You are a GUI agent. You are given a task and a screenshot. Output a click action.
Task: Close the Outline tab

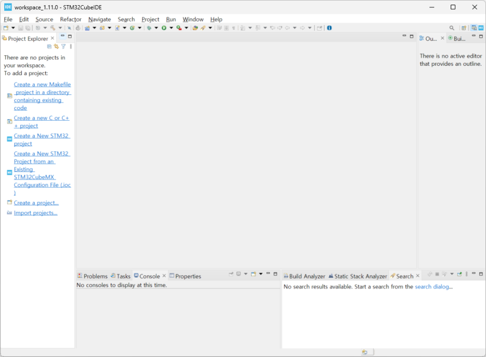[442, 38]
